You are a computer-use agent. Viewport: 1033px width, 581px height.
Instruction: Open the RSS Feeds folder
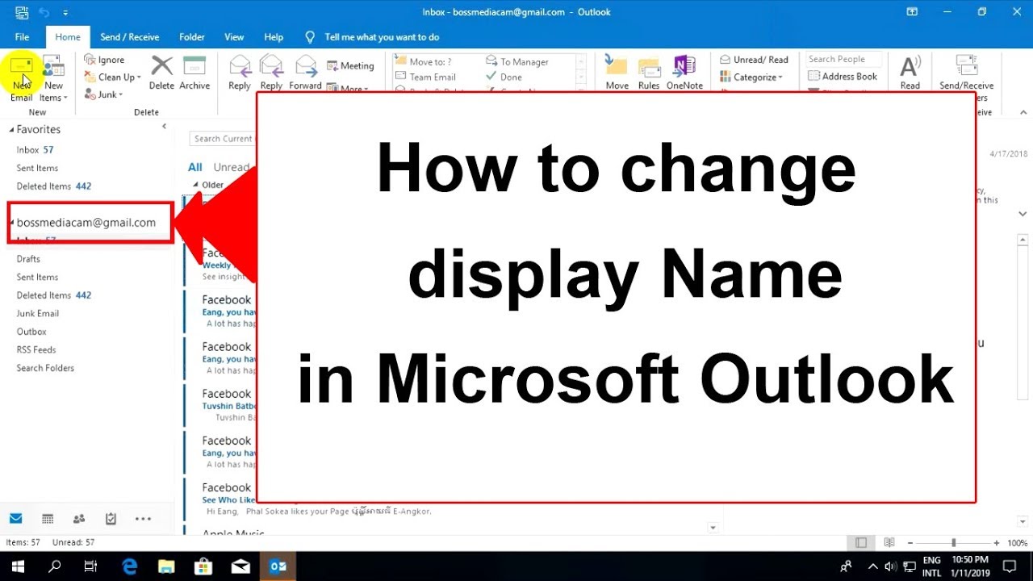36,349
